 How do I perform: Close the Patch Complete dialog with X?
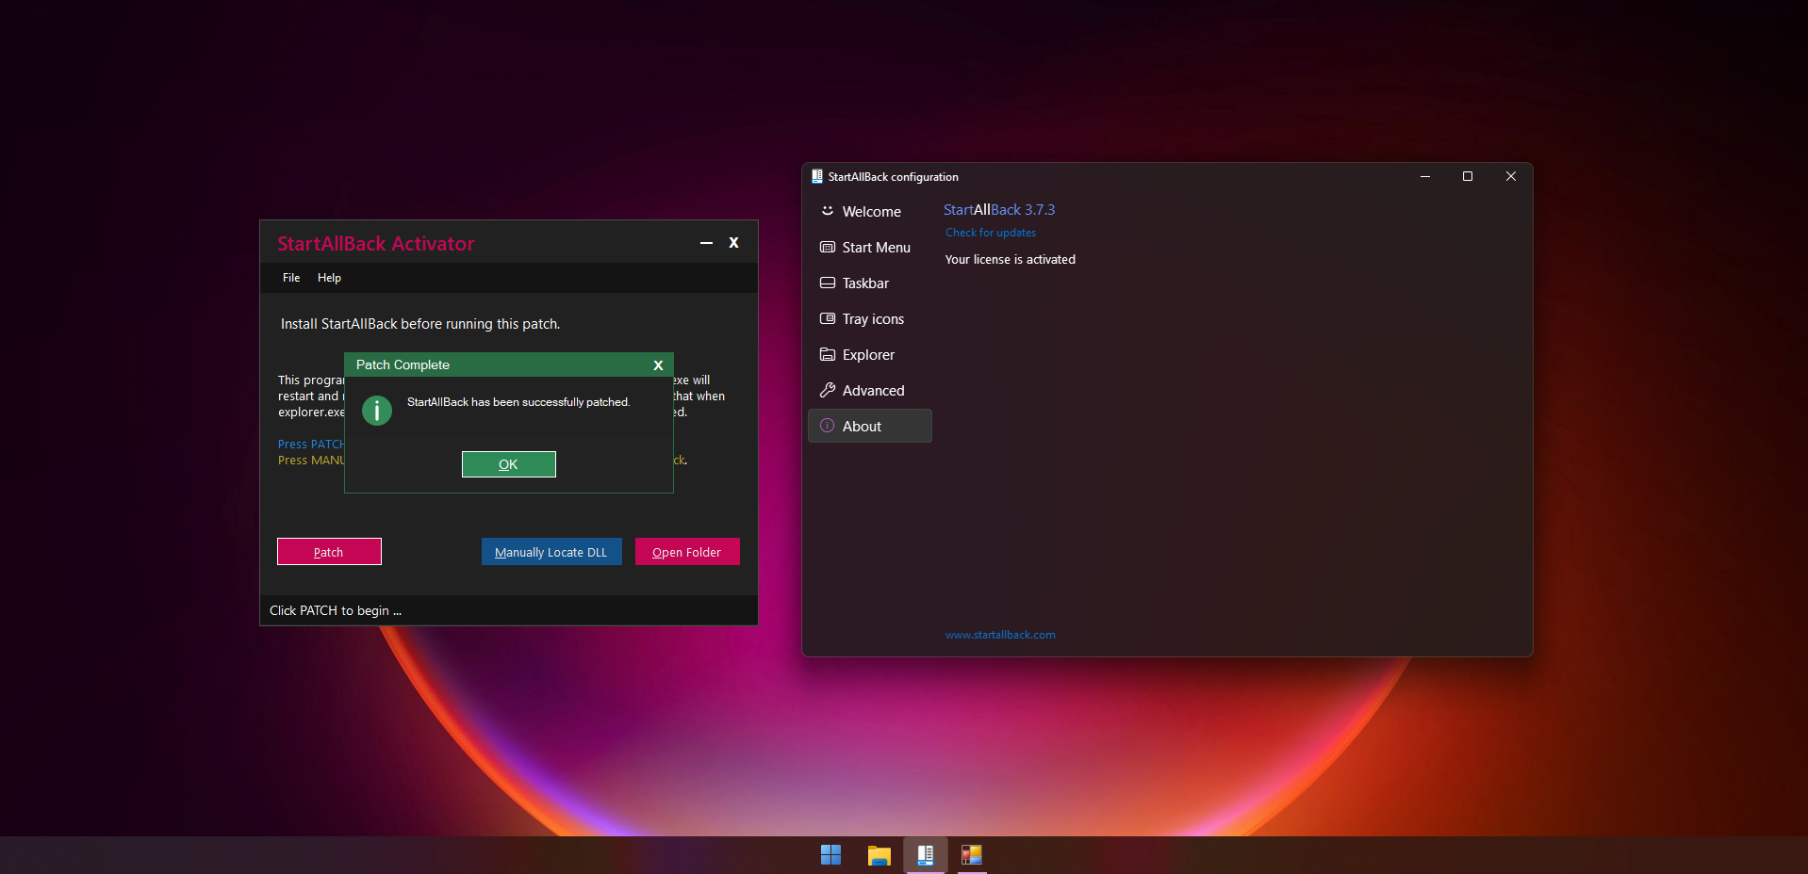point(658,365)
